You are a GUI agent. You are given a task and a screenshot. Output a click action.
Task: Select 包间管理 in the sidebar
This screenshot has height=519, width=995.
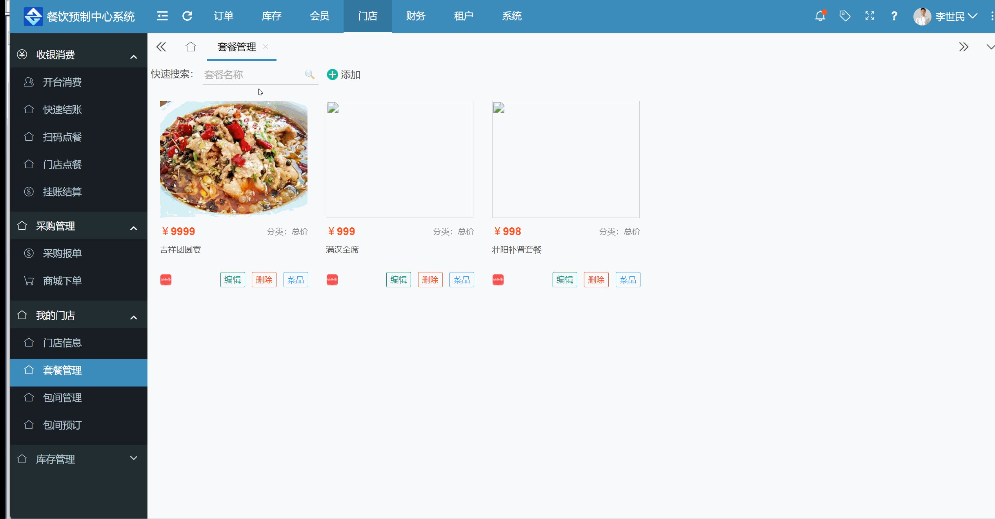pos(62,397)
